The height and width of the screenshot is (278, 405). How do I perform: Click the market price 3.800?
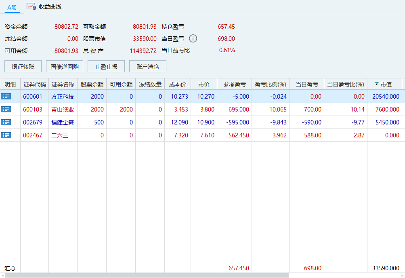tap(208, 109)
